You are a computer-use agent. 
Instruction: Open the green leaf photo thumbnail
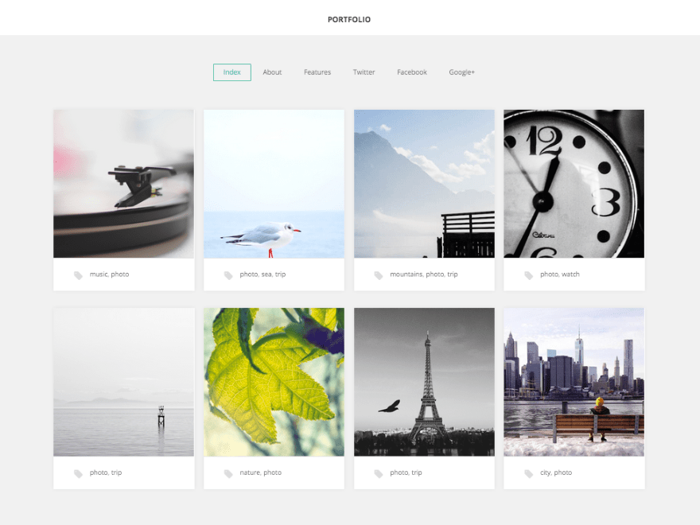(x=274, y=382)
